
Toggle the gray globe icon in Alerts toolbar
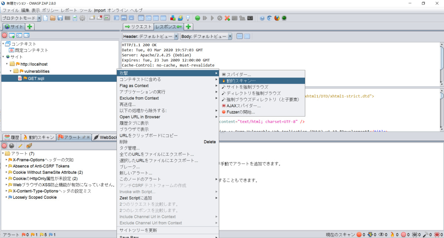(11, 146)
